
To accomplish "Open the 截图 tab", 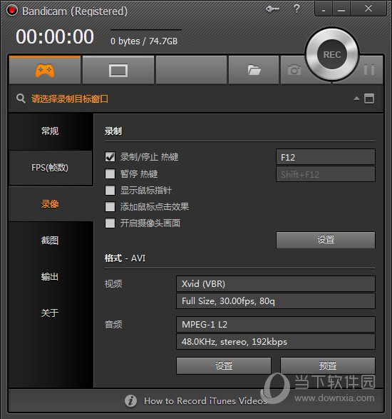I will pos(51,241).
